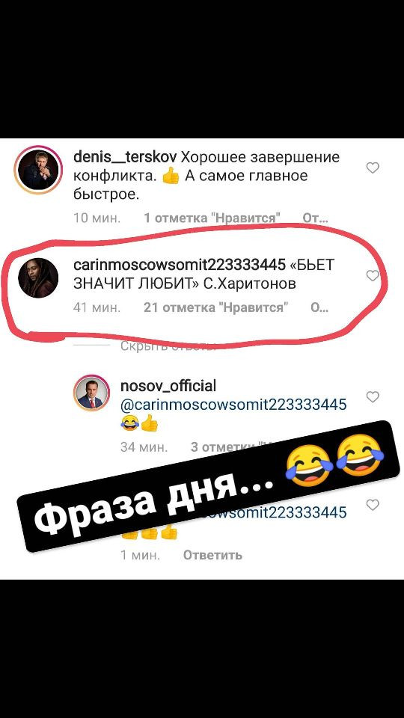Like the denis__terskov comment with heart icon
Screen dimensions: 404x718
[373, 168]
